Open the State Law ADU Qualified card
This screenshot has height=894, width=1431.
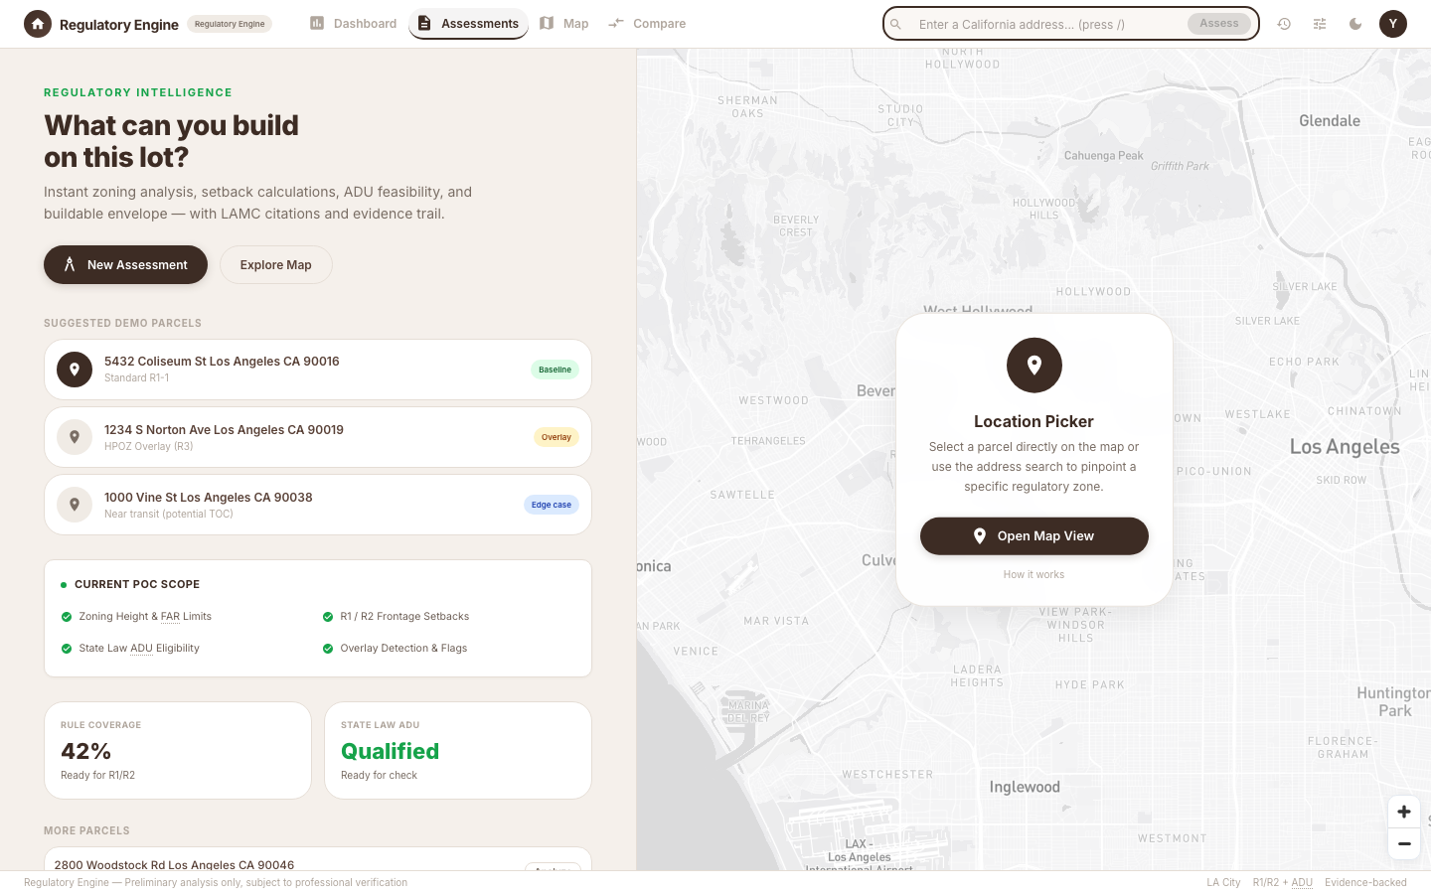(458, 751)
